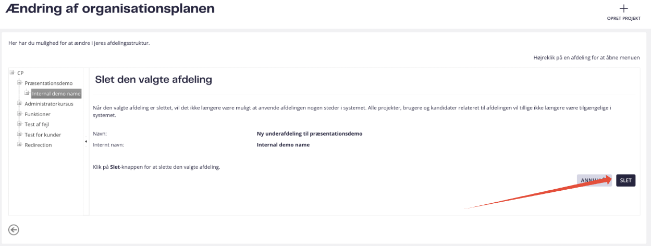Select Test for kunder in tree

tap(43, 135)
